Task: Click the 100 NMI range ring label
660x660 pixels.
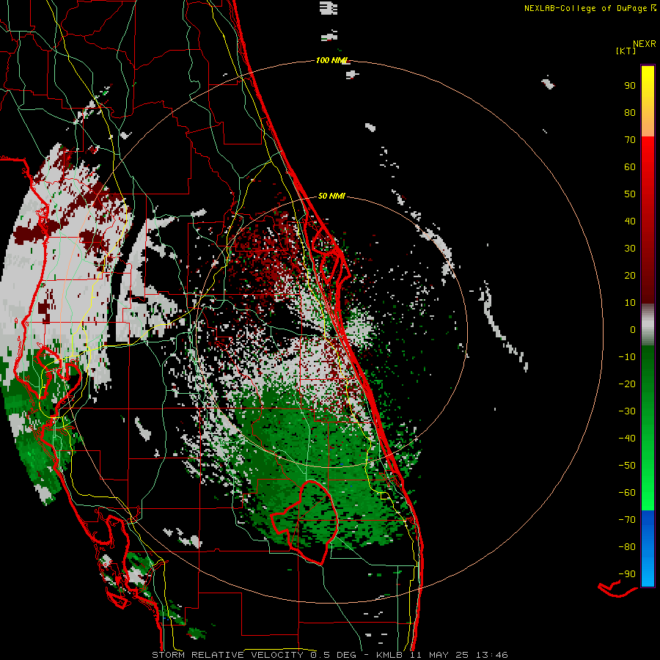Action: (x=331, y=61)
